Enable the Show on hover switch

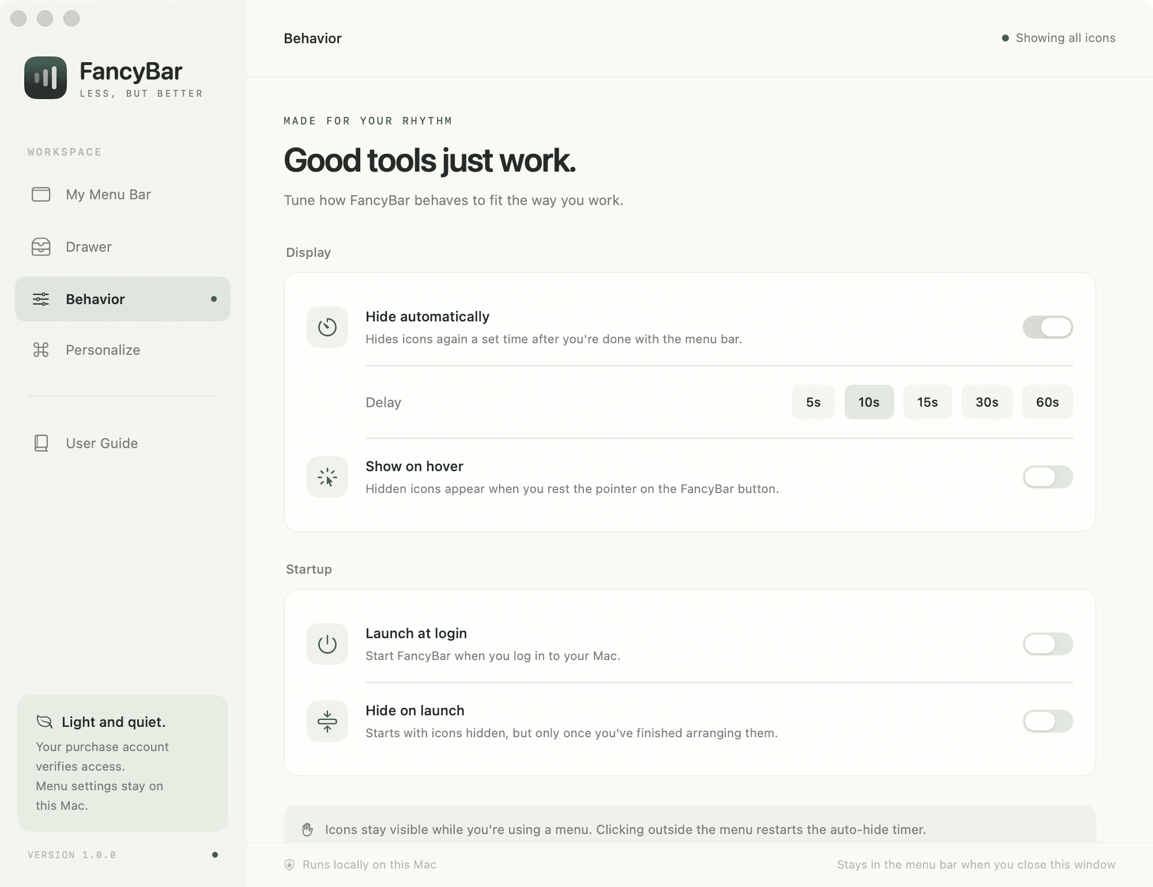coord(1048,477)
